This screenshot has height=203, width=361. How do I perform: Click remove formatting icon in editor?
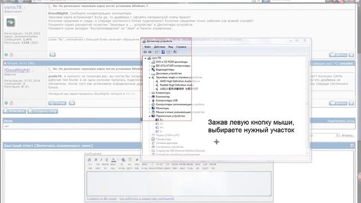click(89, 160)
